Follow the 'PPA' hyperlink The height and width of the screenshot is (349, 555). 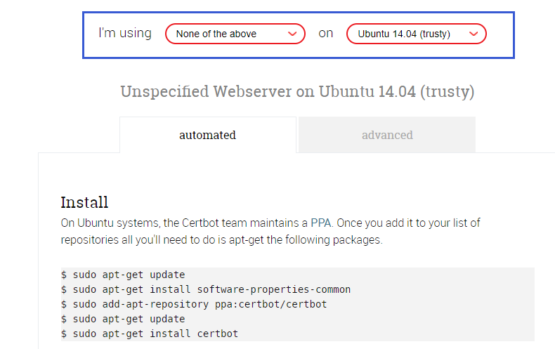321,223
